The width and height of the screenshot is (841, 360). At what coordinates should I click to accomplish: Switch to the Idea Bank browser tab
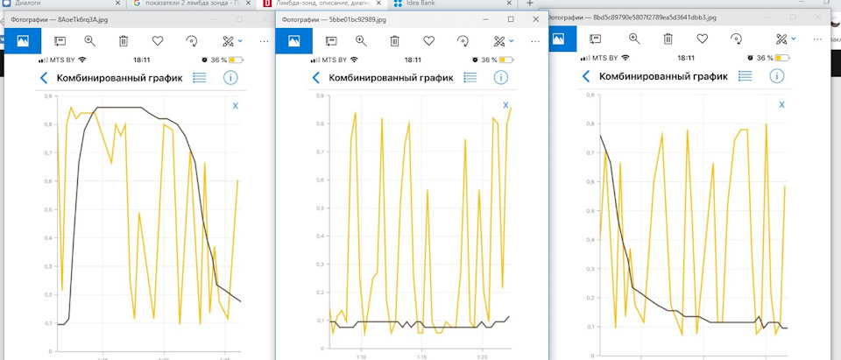click(x=422, y=4)
